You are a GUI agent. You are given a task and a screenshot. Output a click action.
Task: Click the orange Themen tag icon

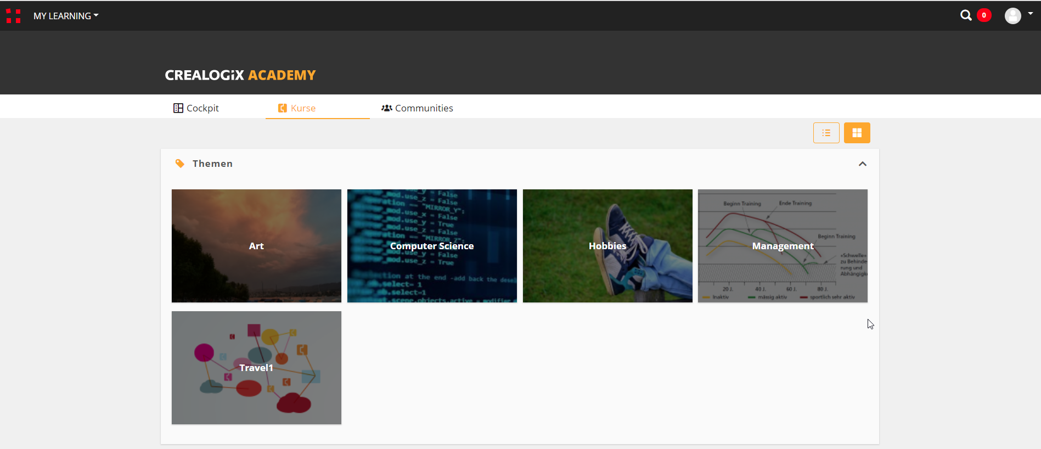pos(179,164)
